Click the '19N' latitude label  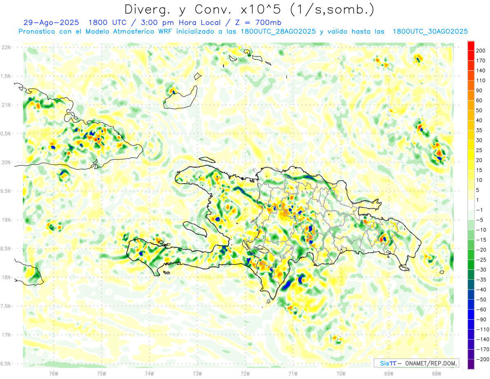coord(6,220)
